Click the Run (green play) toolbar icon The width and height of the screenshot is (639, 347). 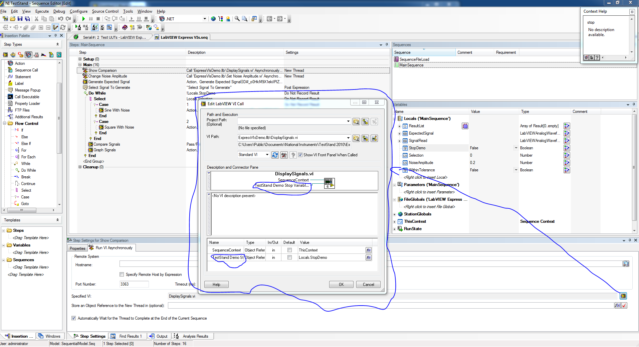point(83,19)
